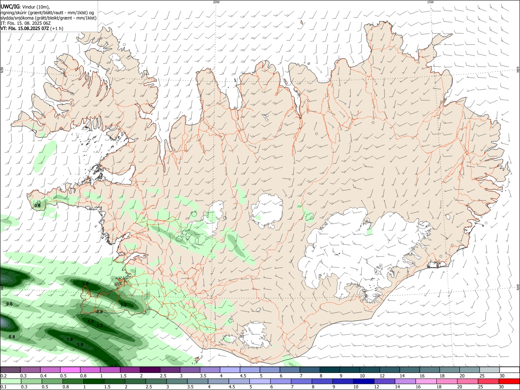Click the purple-row swatch labeled 2.5
520x390 pixels.
(x=170, y=370)
